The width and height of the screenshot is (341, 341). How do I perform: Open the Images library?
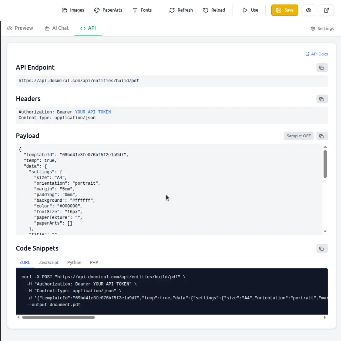coord(73,10)
